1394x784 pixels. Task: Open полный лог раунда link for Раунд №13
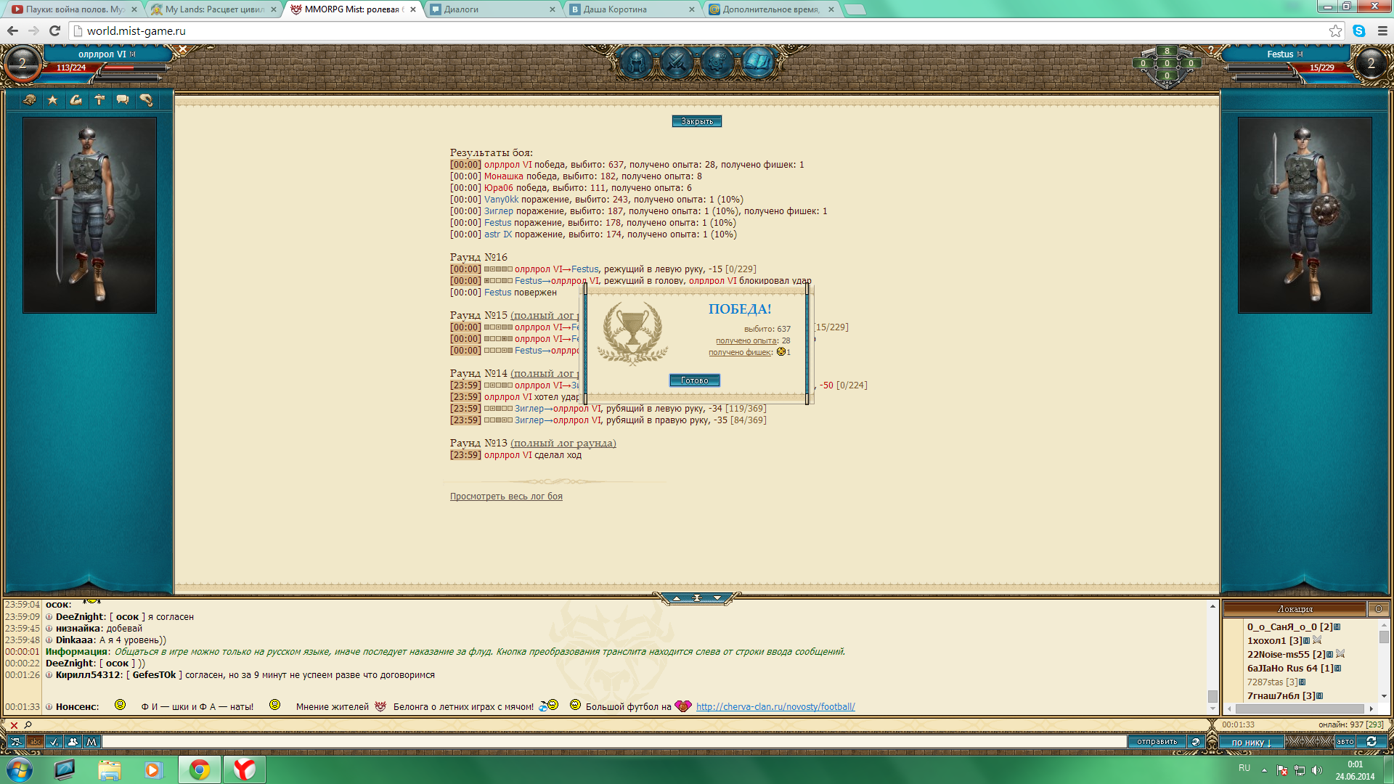point(563,444)
